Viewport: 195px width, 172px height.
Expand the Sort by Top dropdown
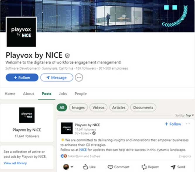185,116
